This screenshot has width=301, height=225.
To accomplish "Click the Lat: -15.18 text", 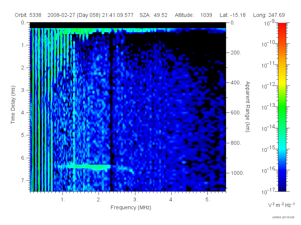I will coord(233,15).
